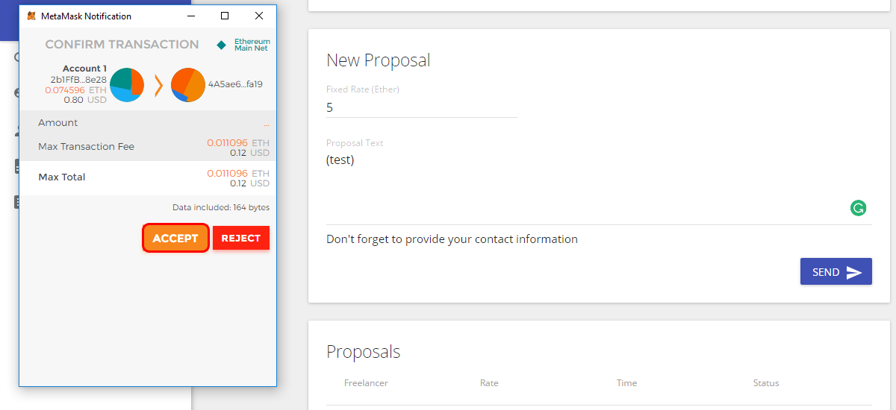Accept the MetaMask transaction
This screenshot has height=410, width=896.
[175, 239]
